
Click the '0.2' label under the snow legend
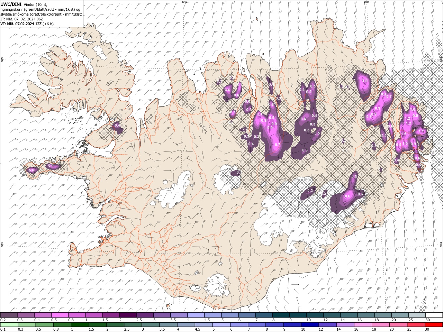pyautogui.click(x=3, y=320)
